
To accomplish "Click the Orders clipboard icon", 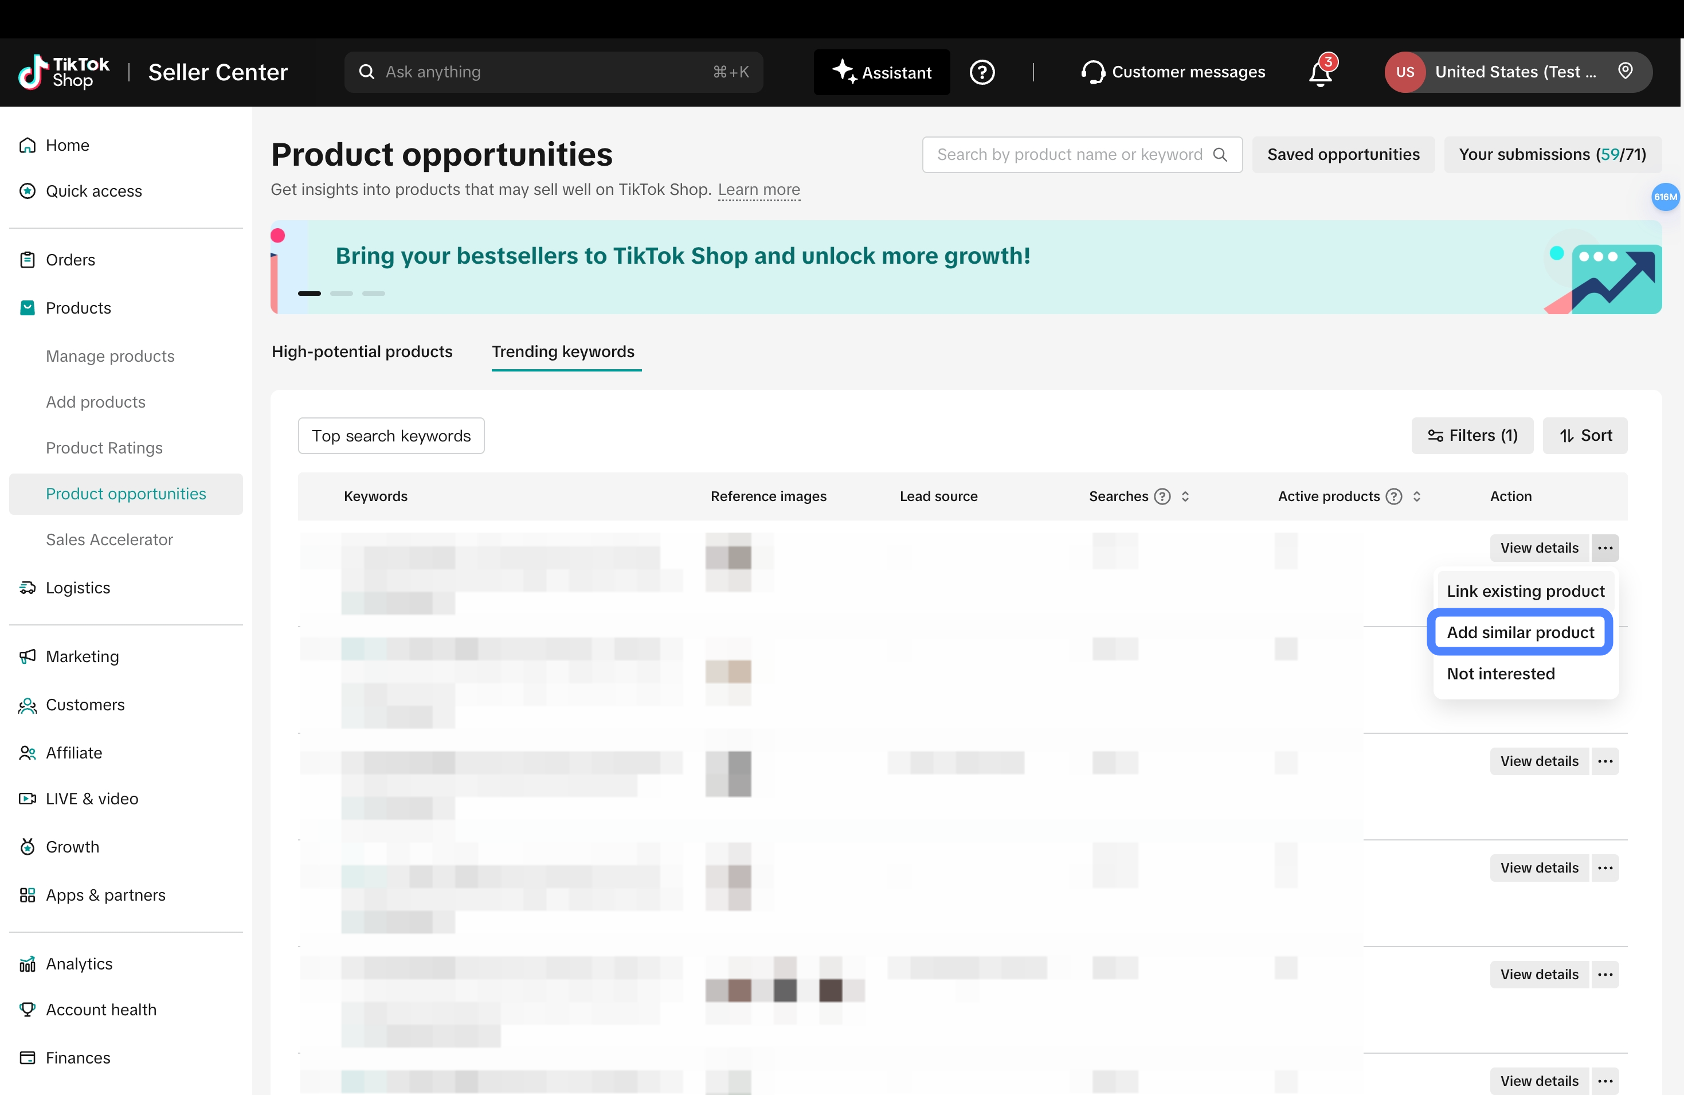I will coord(28,260).
